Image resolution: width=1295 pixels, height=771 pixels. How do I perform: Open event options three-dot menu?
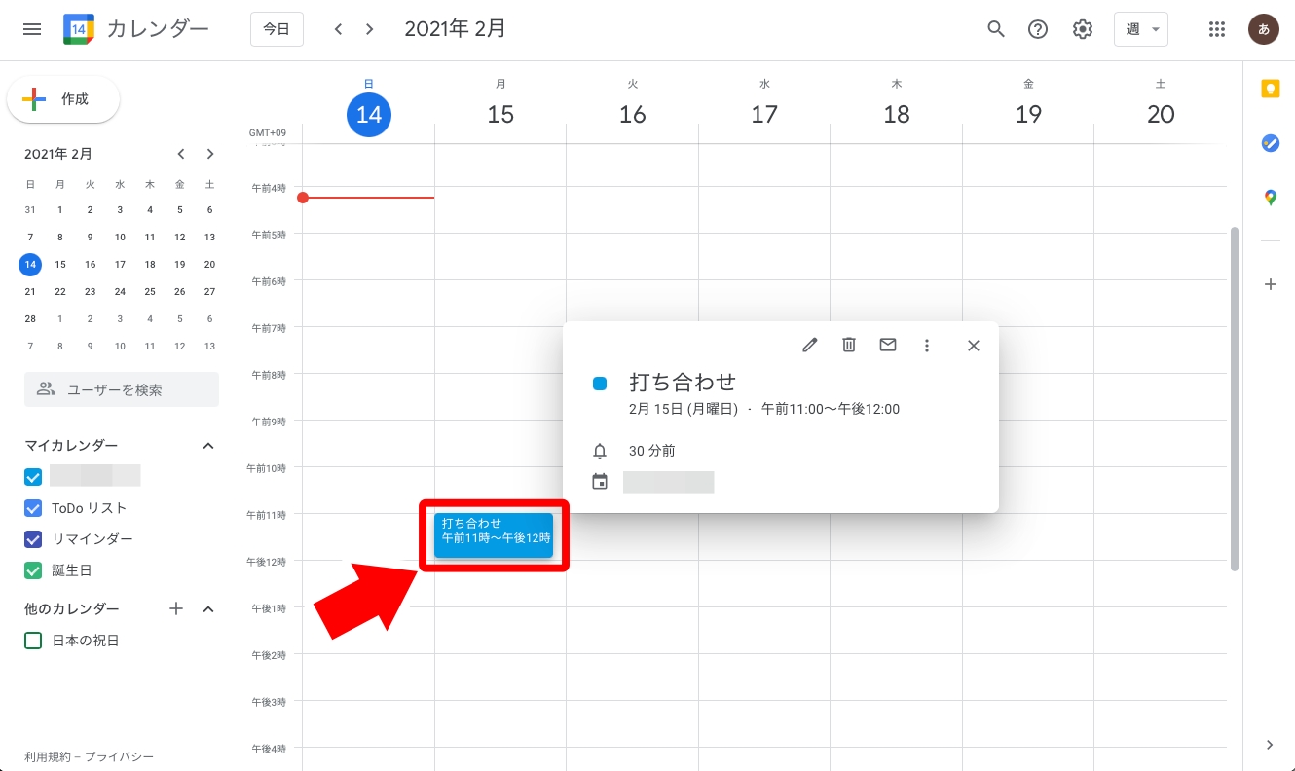(x=927, y=345)
